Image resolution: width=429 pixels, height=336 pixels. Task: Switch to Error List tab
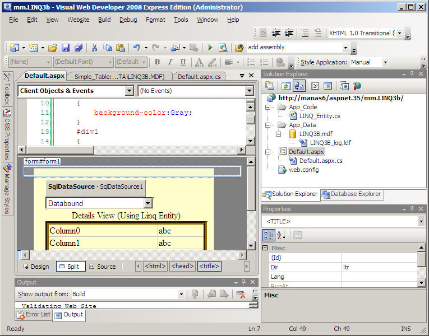tap(34, 315)
